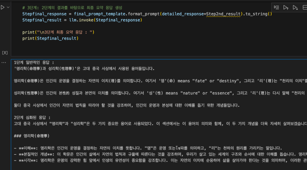This screenshot has width=307, height=170.
Task: Open the run options dropdown beside play
Action: [8, 7]
